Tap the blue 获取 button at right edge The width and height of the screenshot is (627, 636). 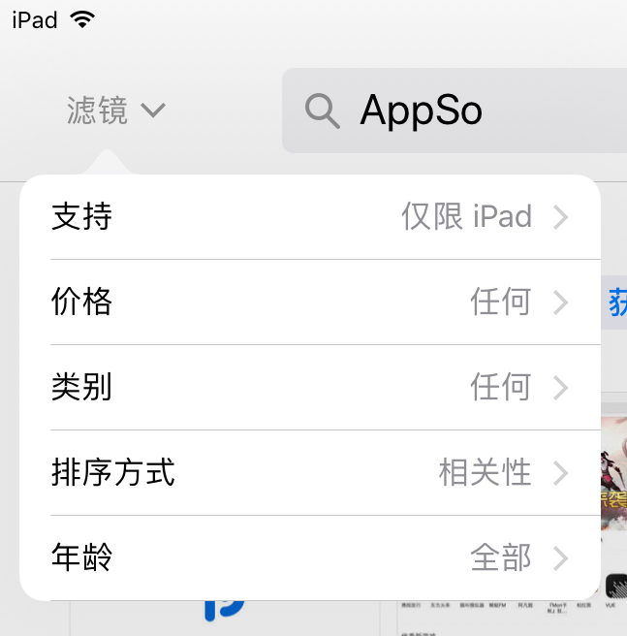[614, 302]
